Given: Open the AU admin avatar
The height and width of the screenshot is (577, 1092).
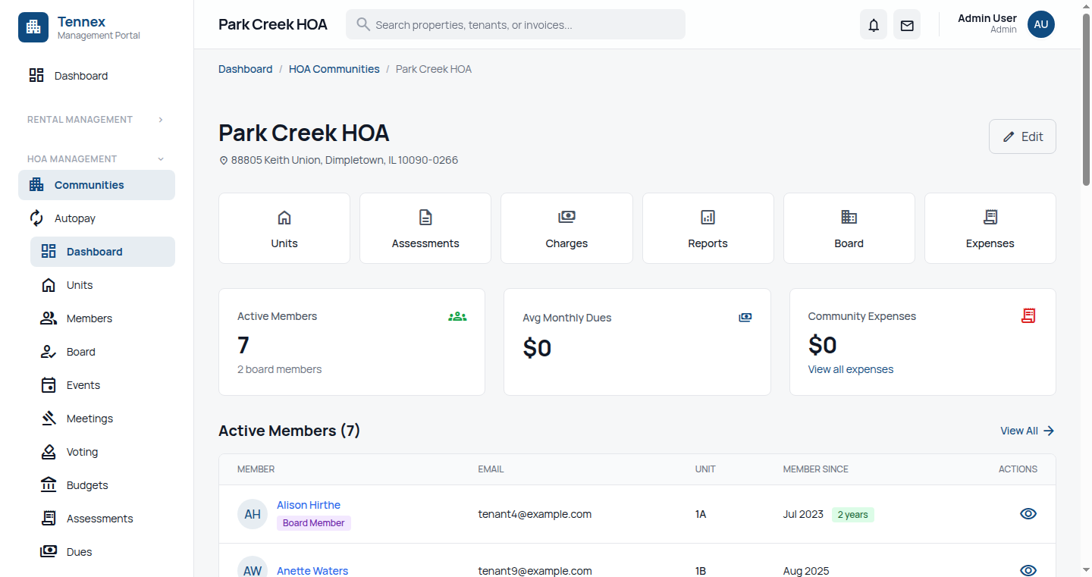Looking at the screenshot, I should click(1041, 24).
